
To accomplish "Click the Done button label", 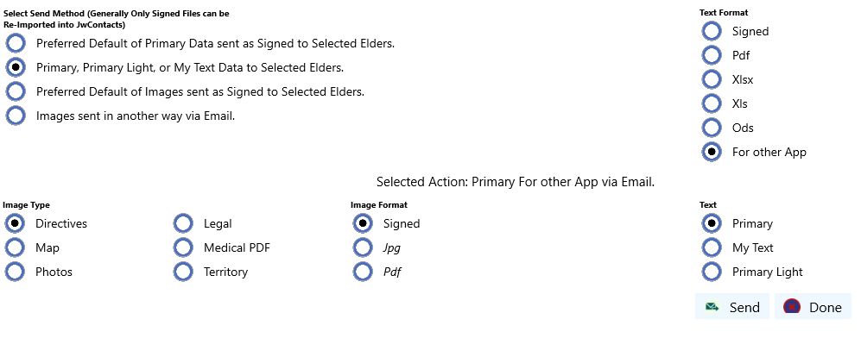I will [826, 307].
